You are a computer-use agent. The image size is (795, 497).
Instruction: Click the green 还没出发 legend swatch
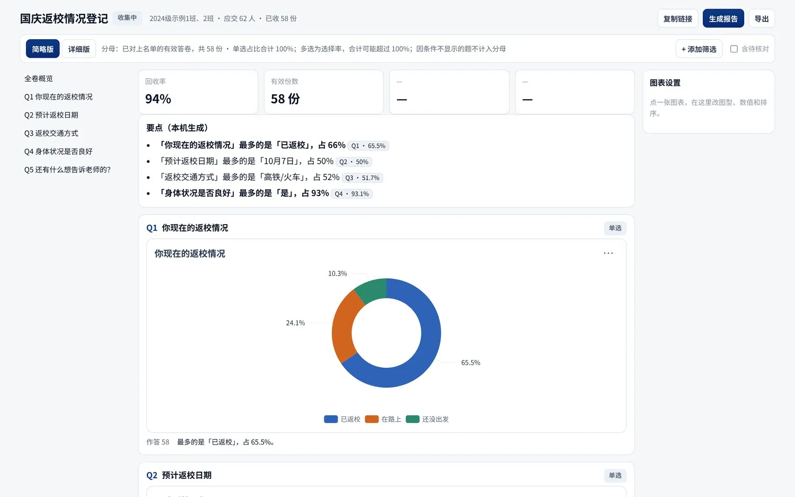tap(413, 419)
